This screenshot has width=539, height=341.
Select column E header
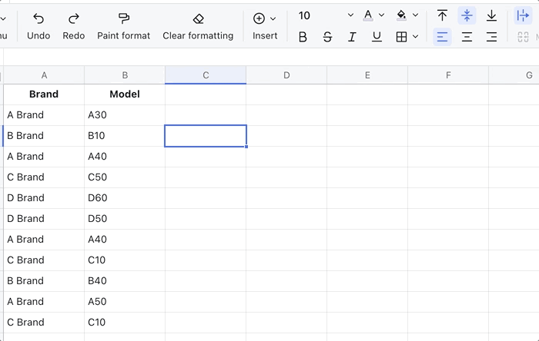(x=367, y=74)
